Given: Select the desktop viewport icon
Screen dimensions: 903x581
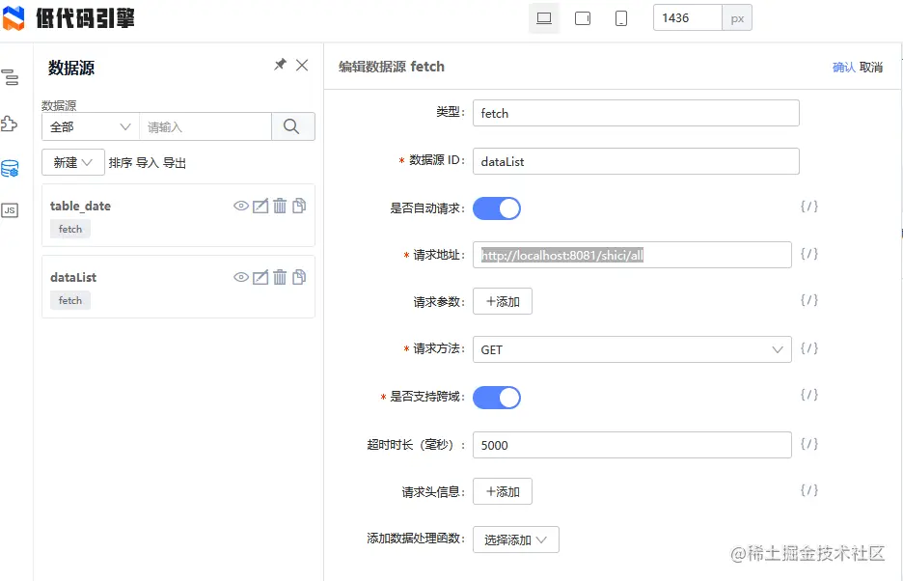Looking at the screenshot, I should [543, 18].
